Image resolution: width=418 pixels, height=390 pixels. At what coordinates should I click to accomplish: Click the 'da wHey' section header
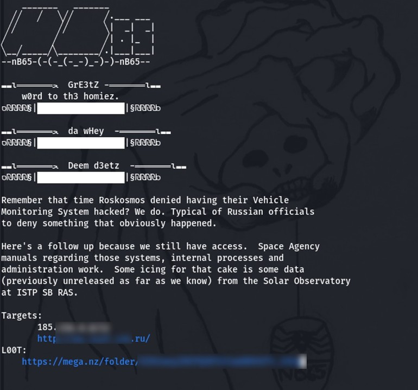(86, 131)
